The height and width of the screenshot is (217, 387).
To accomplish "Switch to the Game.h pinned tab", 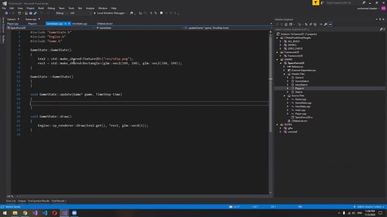I will click(11, 19).
